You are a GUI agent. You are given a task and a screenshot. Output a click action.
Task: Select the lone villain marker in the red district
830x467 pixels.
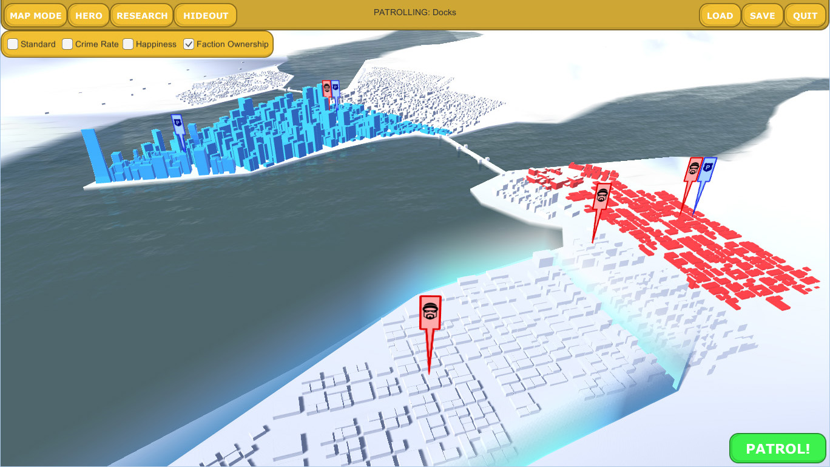click(602, 196)
